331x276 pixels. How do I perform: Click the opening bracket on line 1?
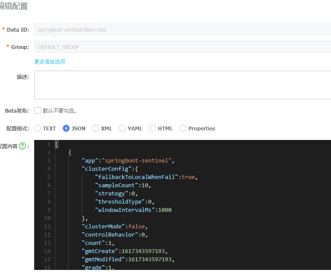pos(57,144)
